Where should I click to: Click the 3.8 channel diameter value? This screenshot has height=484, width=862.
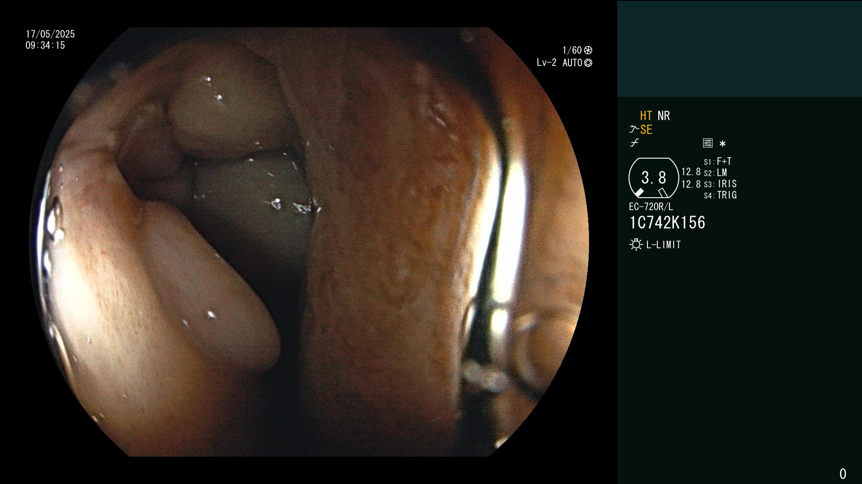(654, 178)
